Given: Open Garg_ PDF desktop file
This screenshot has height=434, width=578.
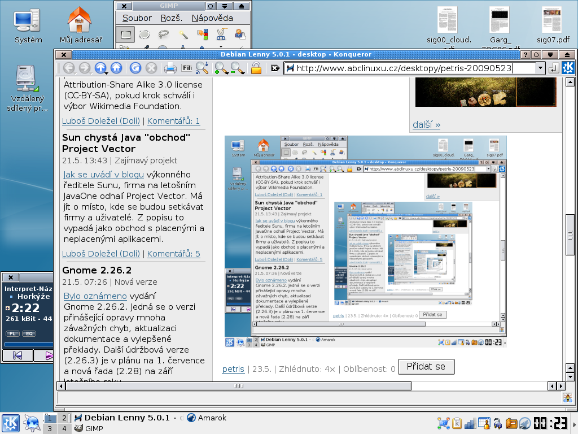Looking at the screenshot, I should click(500, 27).
